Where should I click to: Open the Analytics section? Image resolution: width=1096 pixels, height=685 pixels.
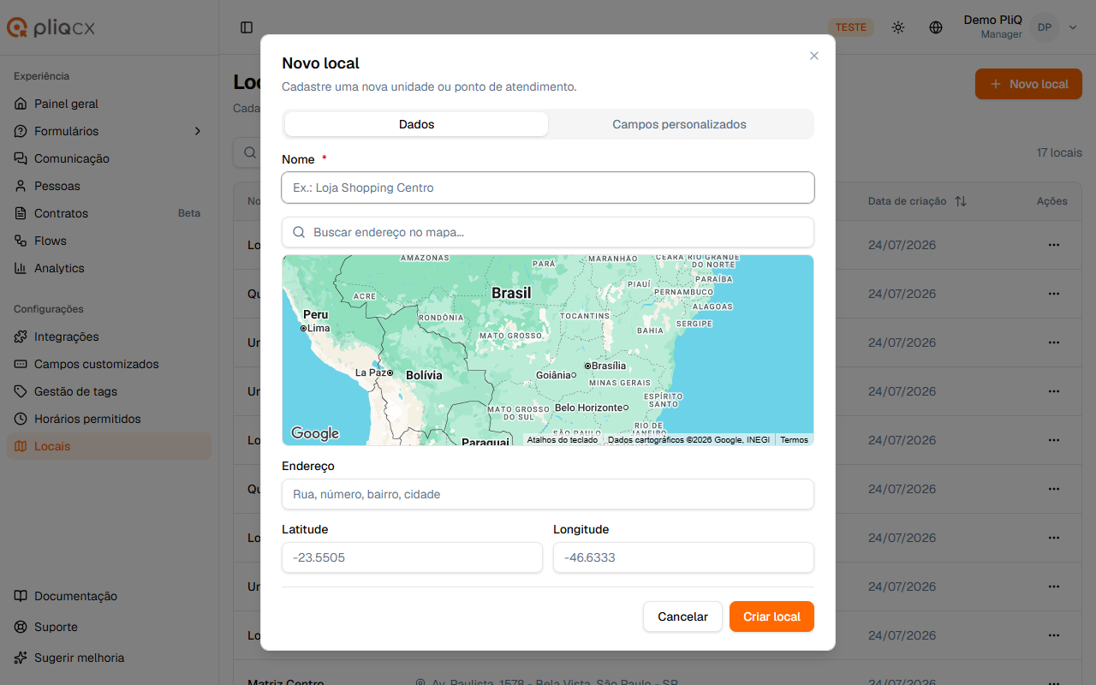pyautogui.click(x=109, y=268)
